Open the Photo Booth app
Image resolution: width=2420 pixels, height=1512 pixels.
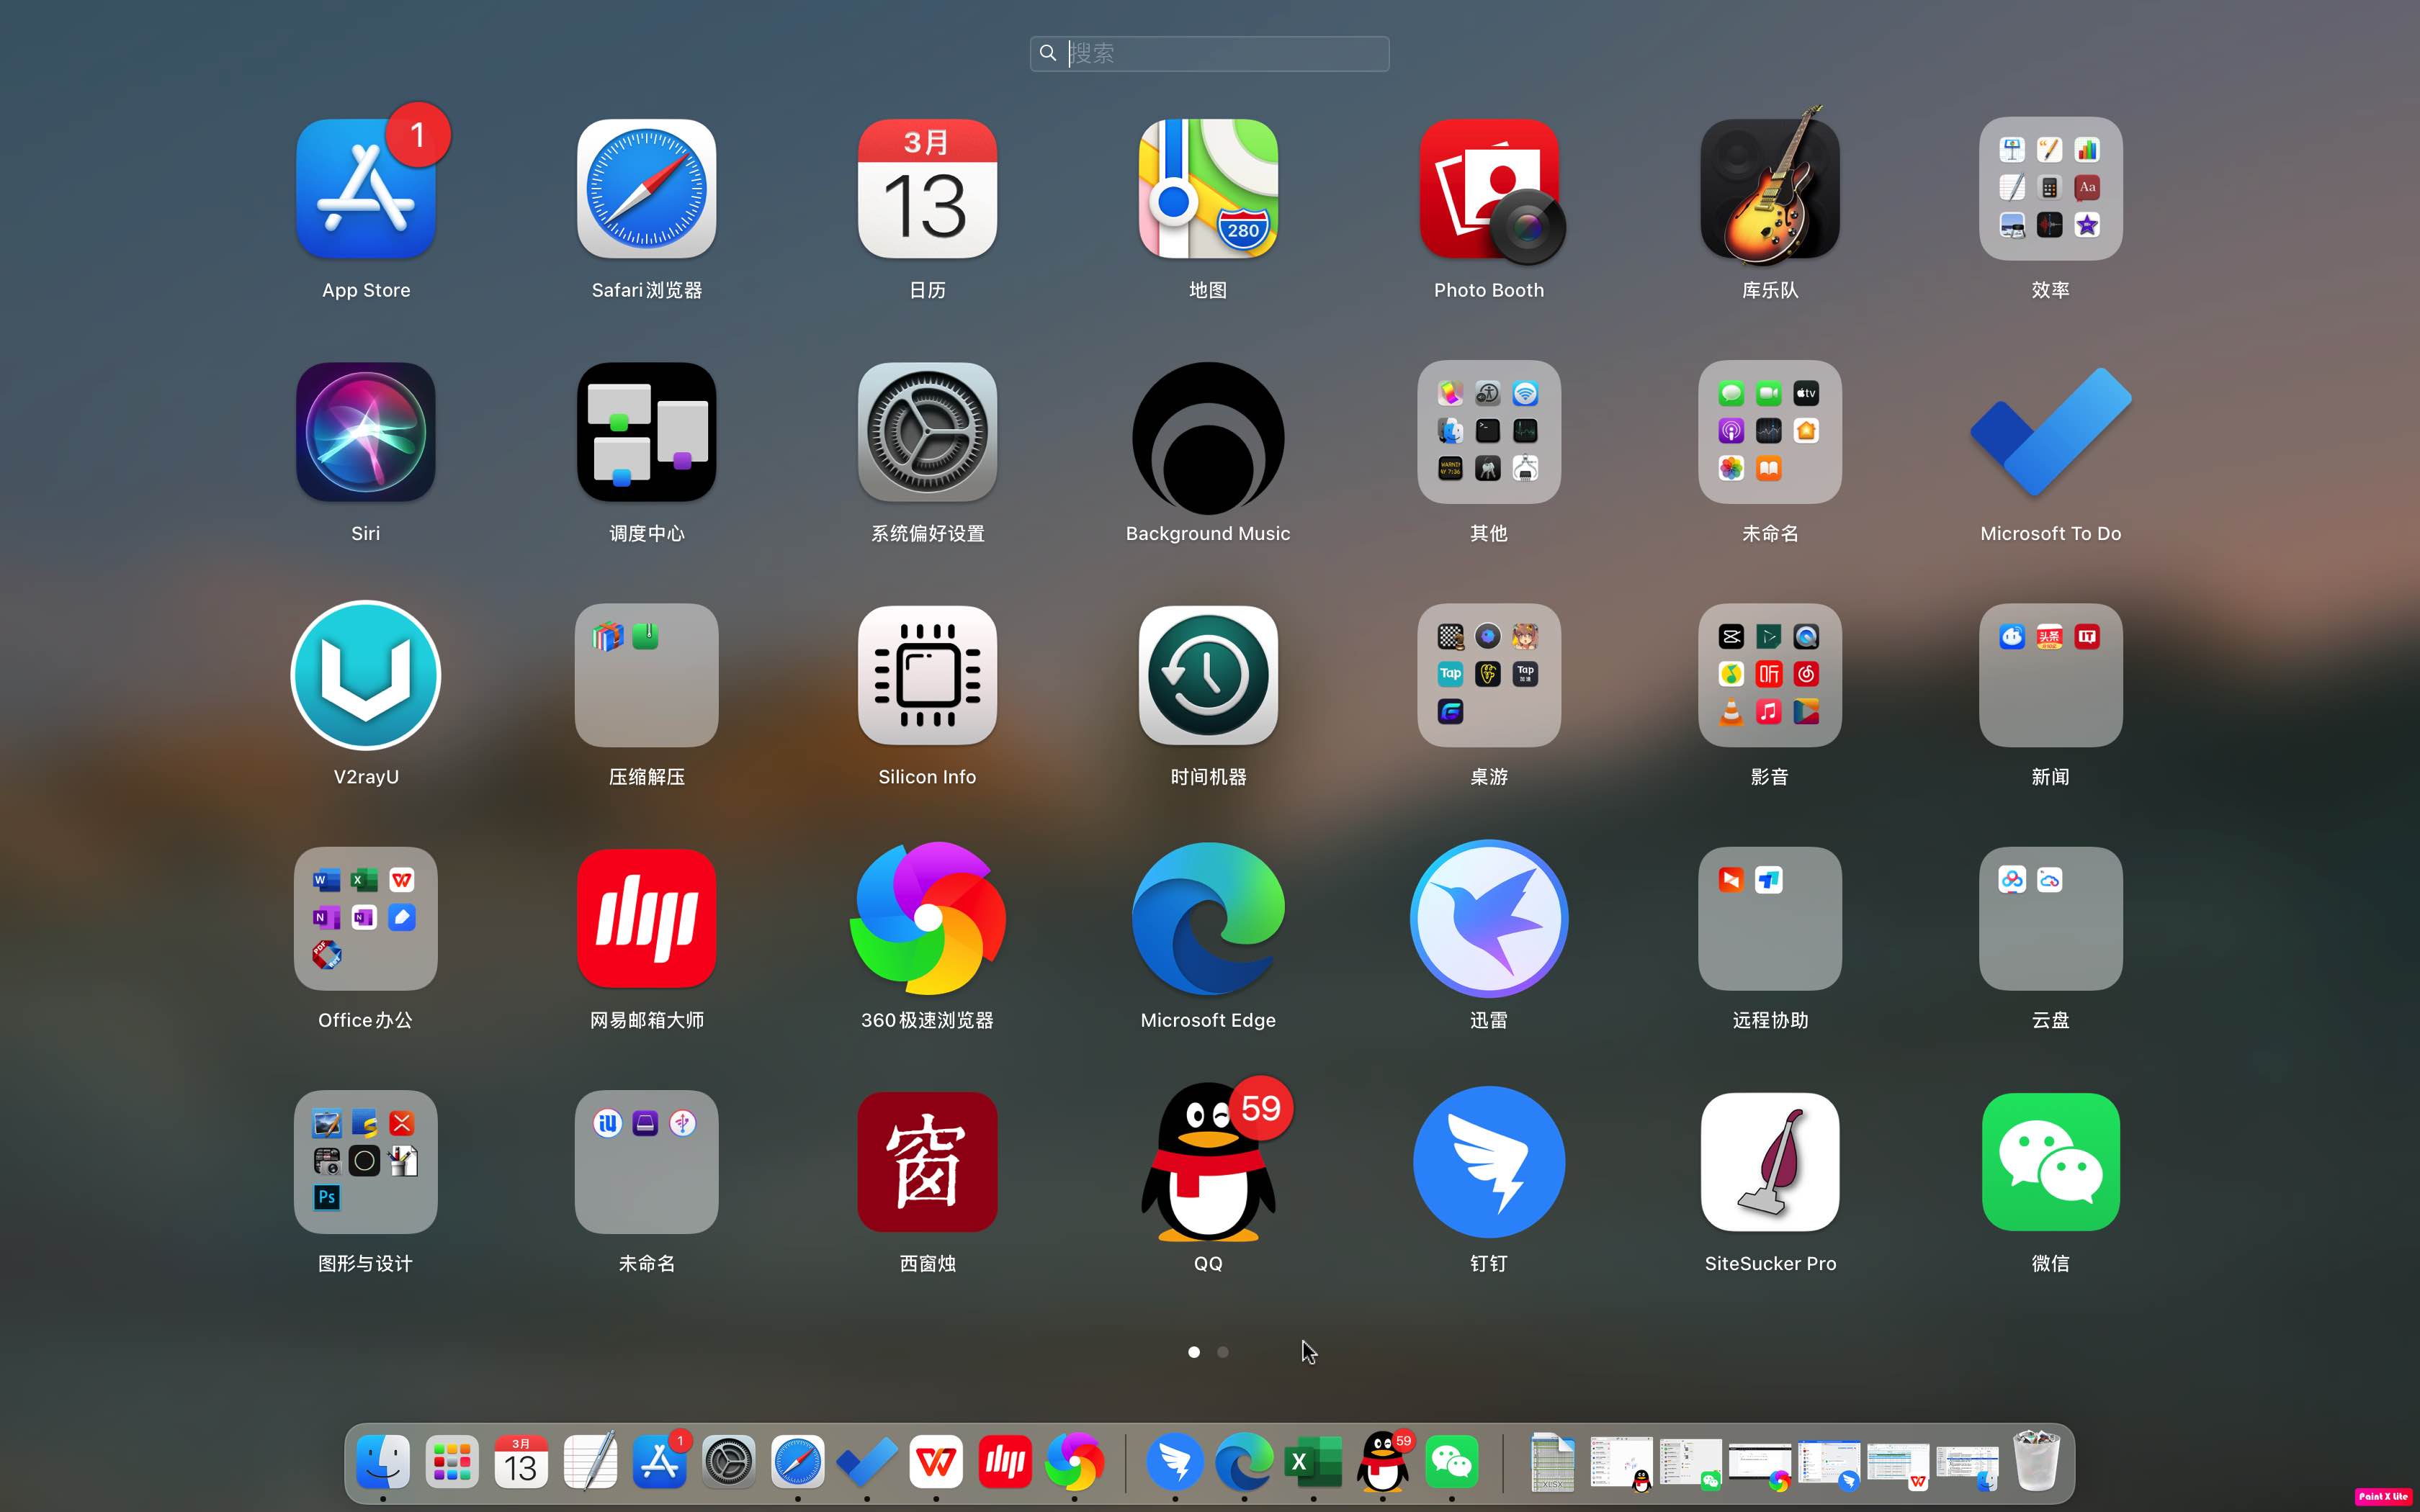point(1488,190)
